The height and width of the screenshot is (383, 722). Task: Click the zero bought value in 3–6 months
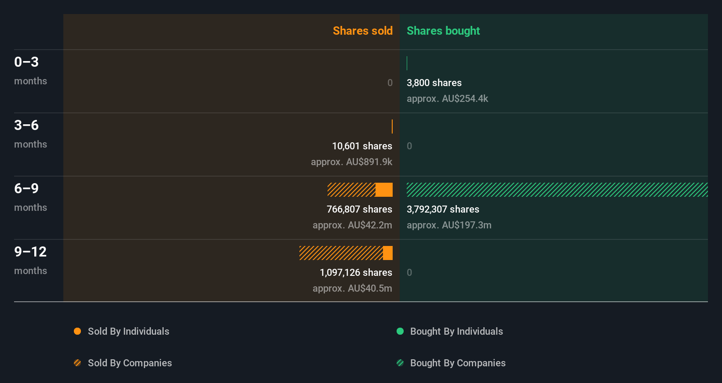tap(409, 146)
